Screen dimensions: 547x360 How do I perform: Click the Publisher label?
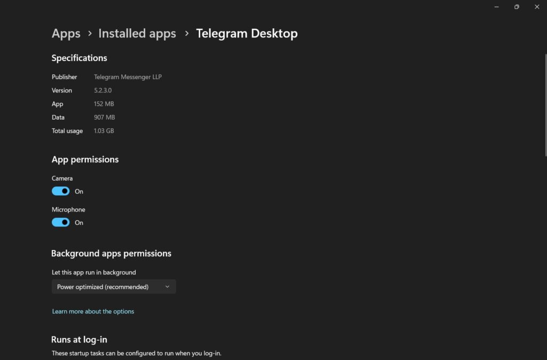pyautogui.click(x=64, y=77)
